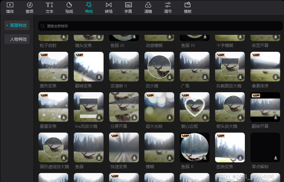
Task: Download the 翻转变焦 effect
Action: coord(99,77)
